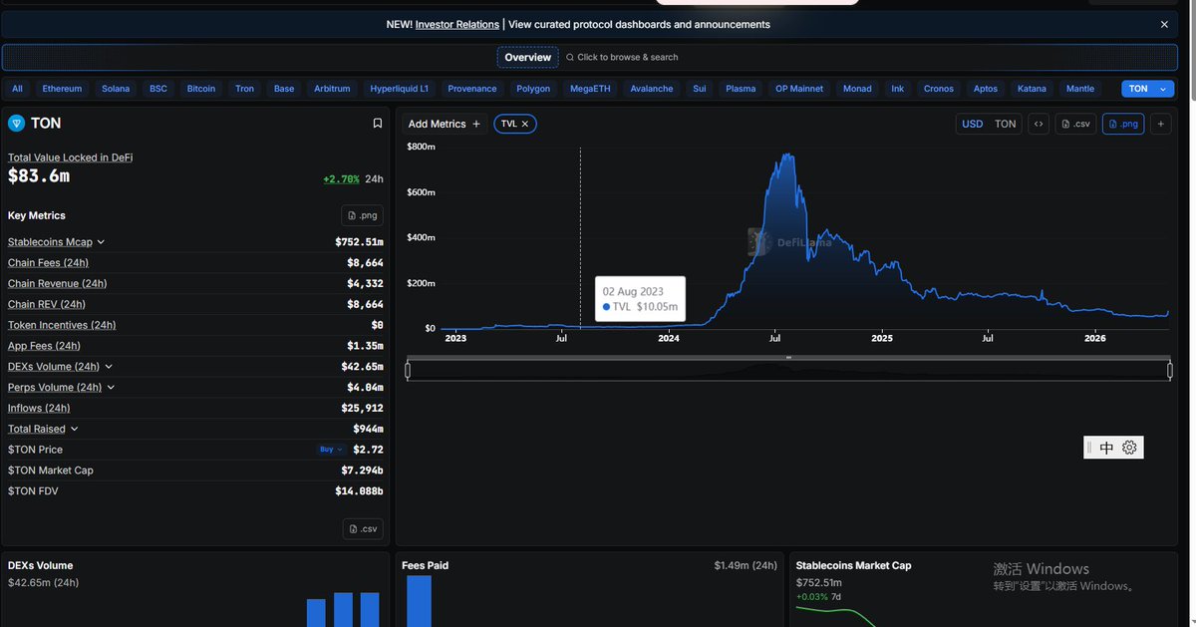Viewport: 1196px width, 627px height.
Task: Export Key Metrics as .csv
Action: pyautogui.click(x=363, y=529)
